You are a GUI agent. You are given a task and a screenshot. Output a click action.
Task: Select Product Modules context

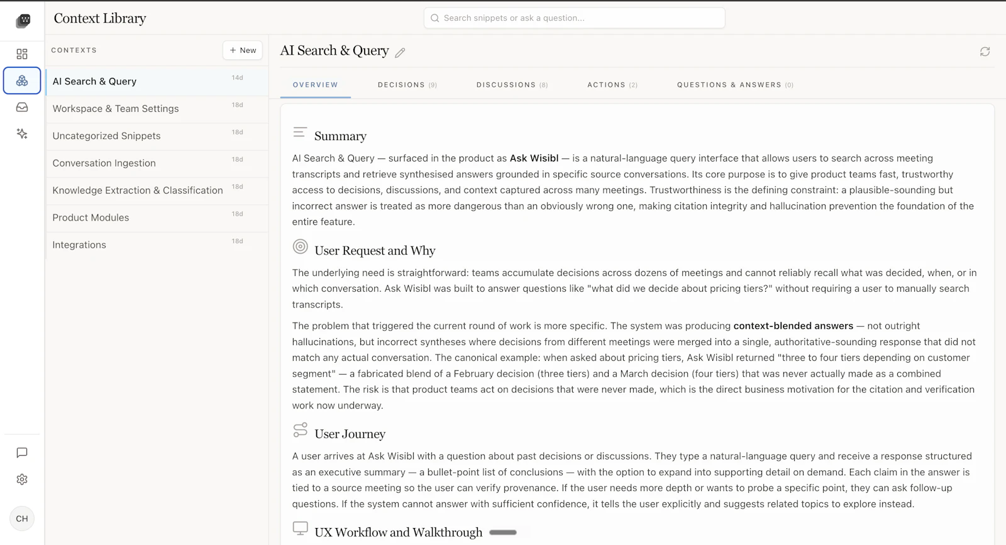[x=157, y=217]
